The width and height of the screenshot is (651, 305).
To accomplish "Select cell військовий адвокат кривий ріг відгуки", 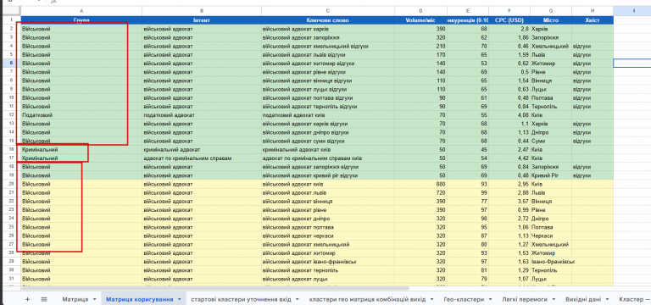I will pos(328,175).
